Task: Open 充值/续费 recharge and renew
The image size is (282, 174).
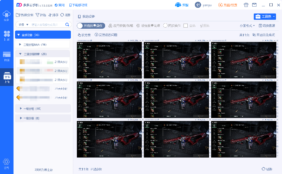Action: [228, 5]
